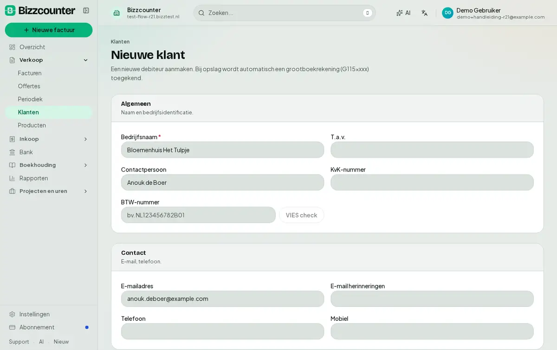Click the Mobiel input field
Image resolution: width=557 pixels, height=350 pixels.
coord(432,331)
